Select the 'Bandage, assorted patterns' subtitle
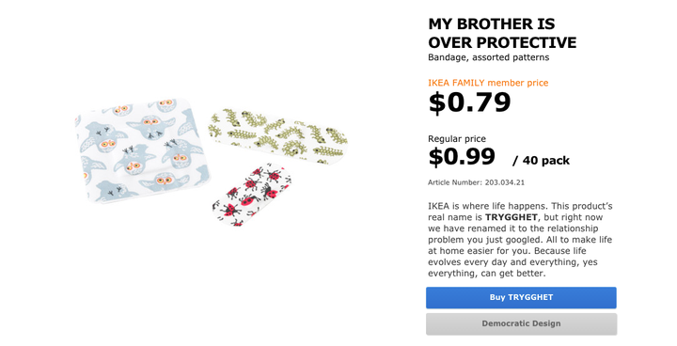The height and width of the screenshot is (346, 677). tap(488, 57)
